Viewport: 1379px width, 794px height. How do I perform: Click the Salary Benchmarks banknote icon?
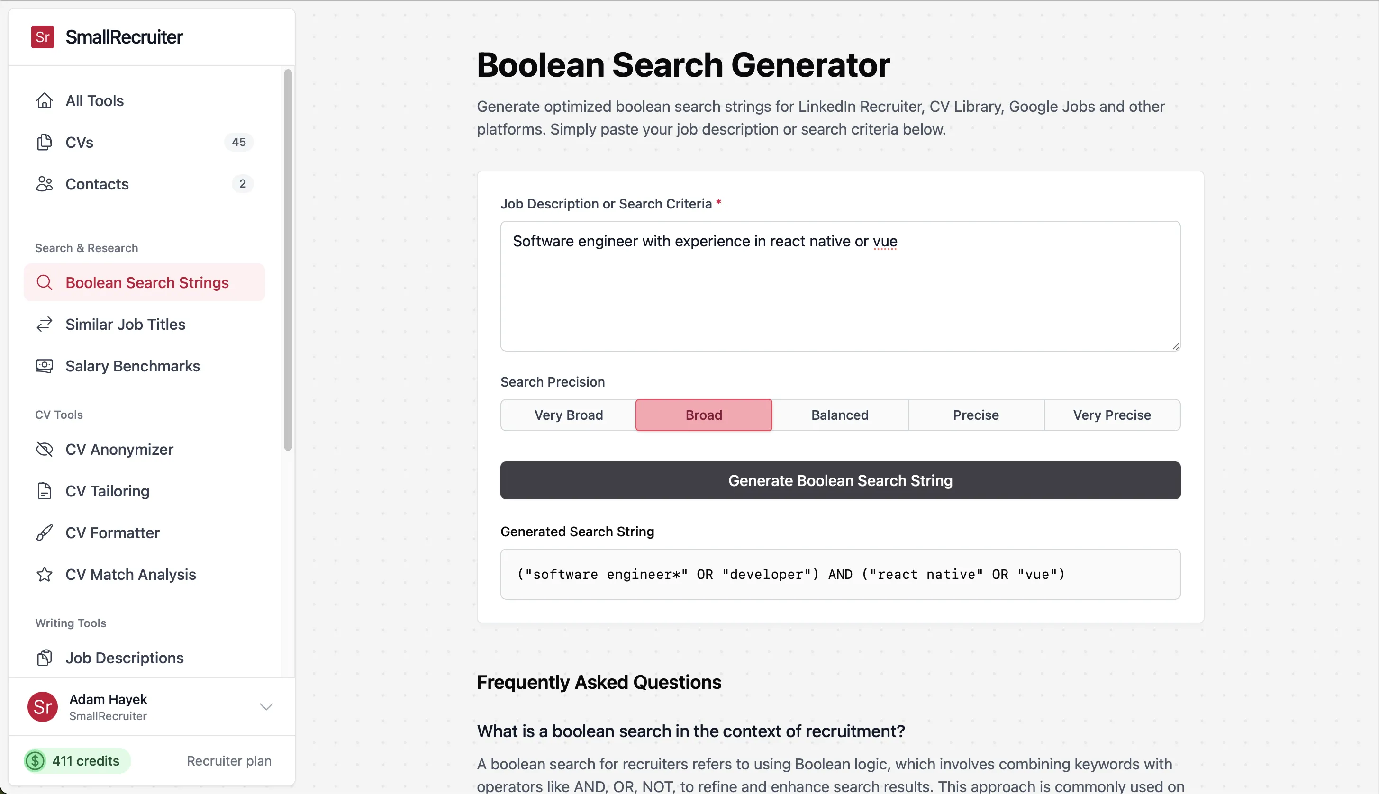(44, 366)
